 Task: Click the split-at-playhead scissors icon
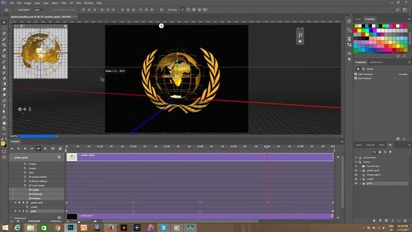(x=53, y=149)
